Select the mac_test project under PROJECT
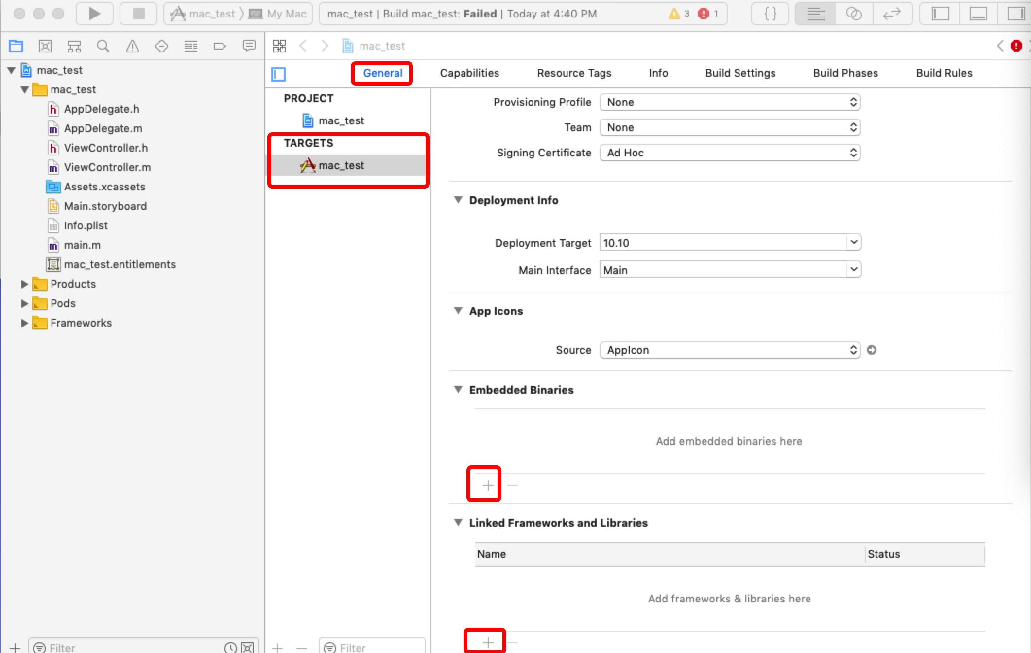 tap(341, 120)
